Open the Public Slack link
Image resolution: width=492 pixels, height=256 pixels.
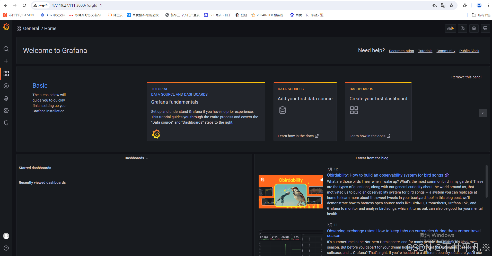tap(469, 51)
